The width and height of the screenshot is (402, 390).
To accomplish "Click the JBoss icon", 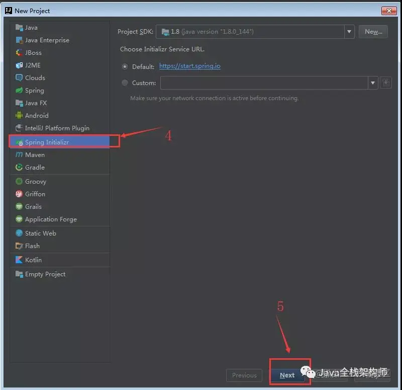I will pyautogui.click(x=19, y=53).
